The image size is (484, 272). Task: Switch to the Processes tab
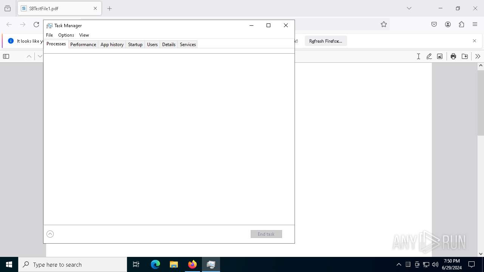point(56,44)
